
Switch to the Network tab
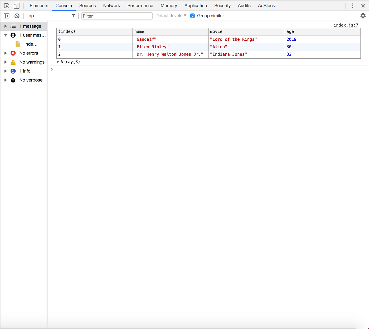point(111,6)
